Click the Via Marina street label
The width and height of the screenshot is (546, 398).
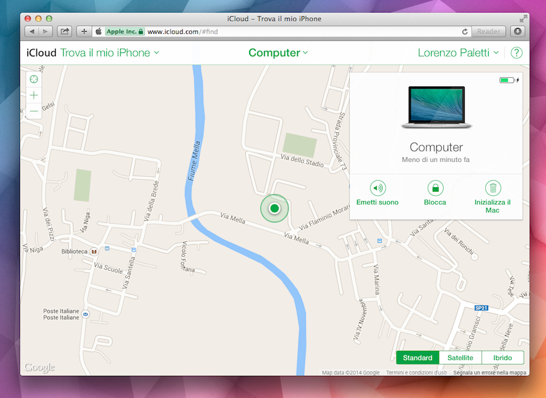(377, 280)
